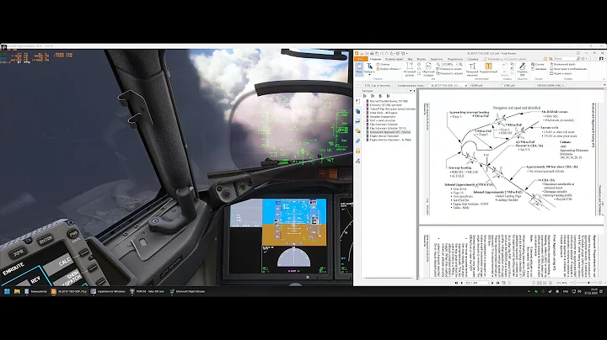Click the zoom-in magnifier beside zoom box
Screen dimensions: 607x340
tap(460, 65)
